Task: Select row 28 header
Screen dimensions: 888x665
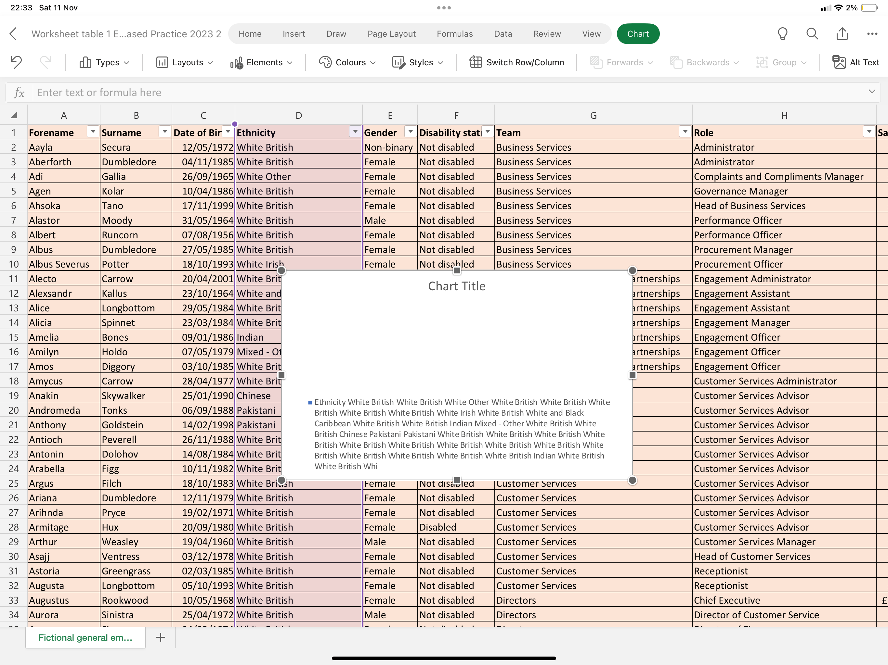Action: coord(14,527)
